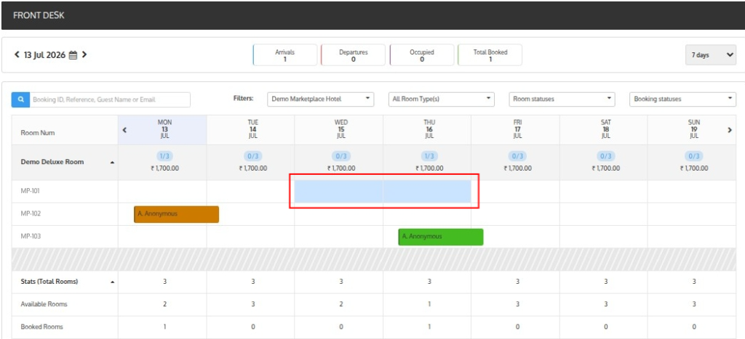745x339 pixels.
Task: Select the Departures summary card
Action: (353, 55)
